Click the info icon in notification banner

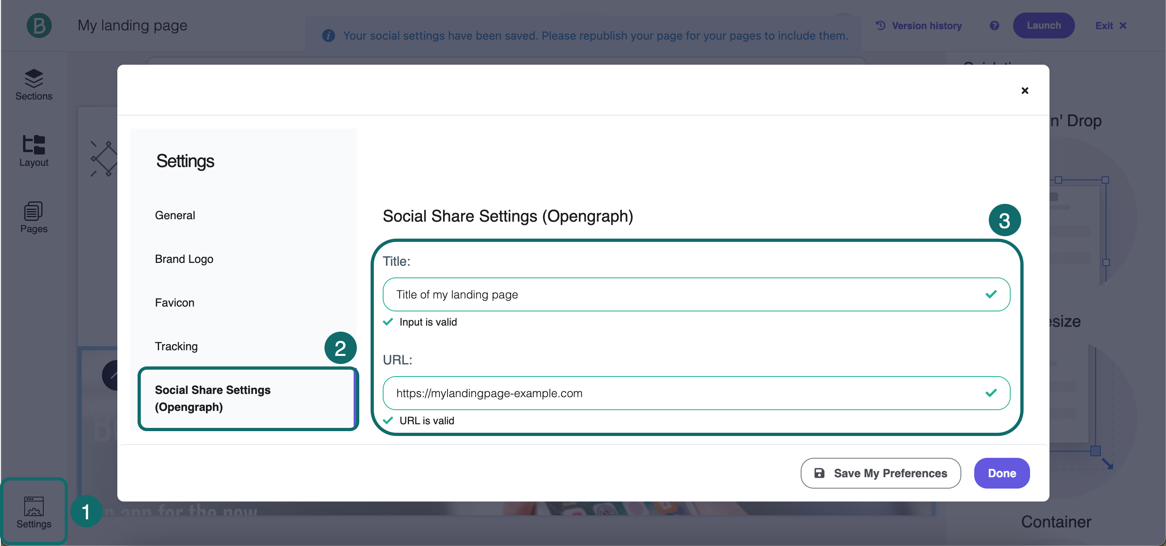click(328, 35)
